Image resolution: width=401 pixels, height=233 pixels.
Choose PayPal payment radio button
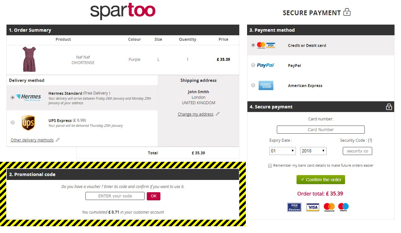[253, 65]
